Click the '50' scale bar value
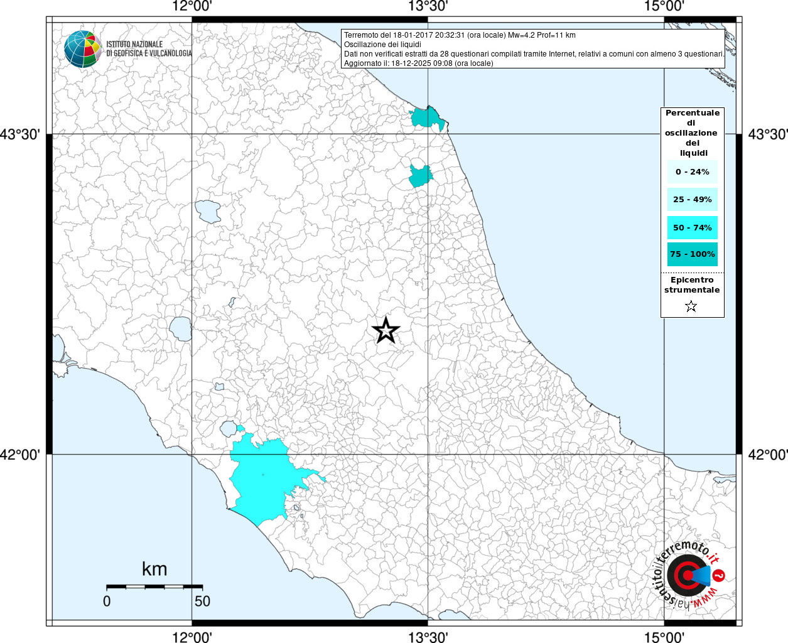Image resolution: width=788 pixels, height=643 pixels. coord(202,601)
